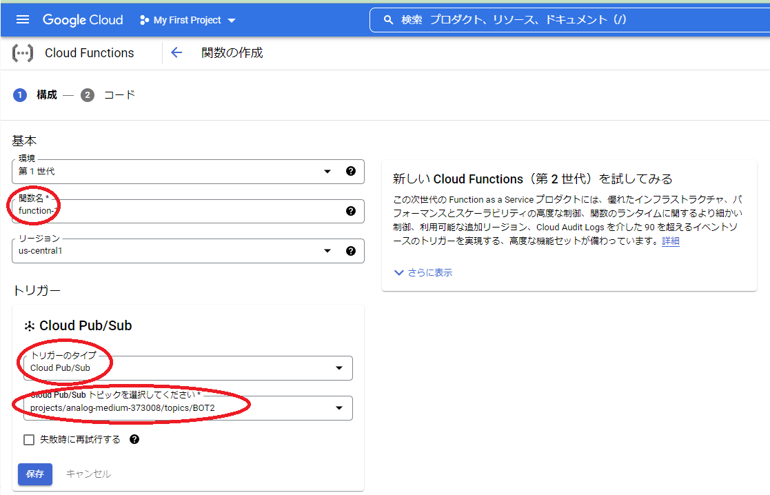Open the 詳細 link in the info card

670,241
